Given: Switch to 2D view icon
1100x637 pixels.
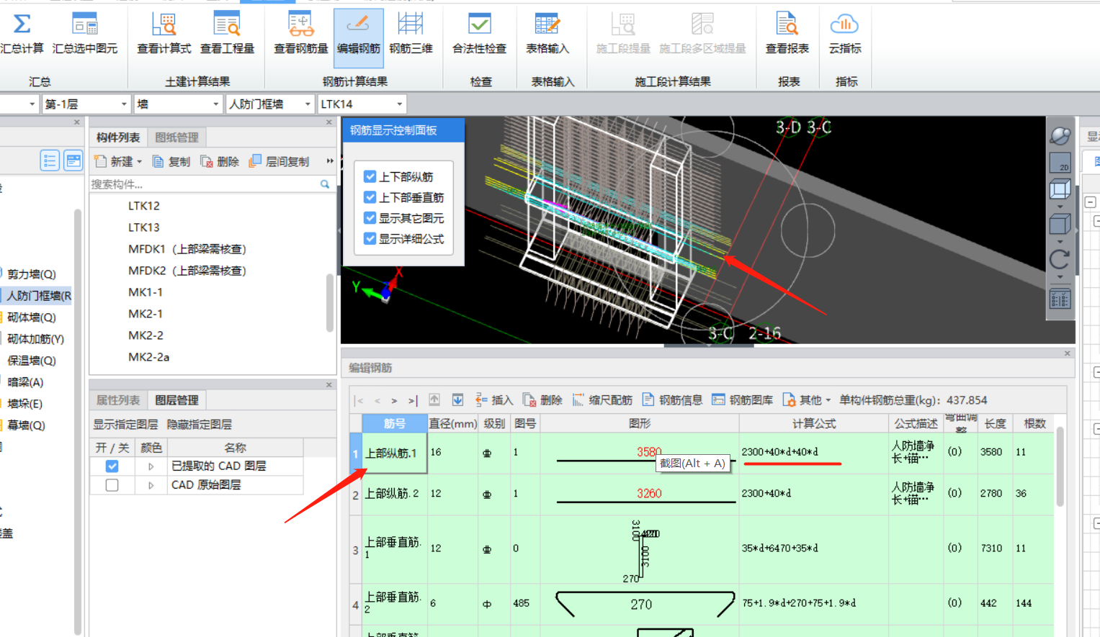Looking at the screenshot, I should tap(1060, 162).
